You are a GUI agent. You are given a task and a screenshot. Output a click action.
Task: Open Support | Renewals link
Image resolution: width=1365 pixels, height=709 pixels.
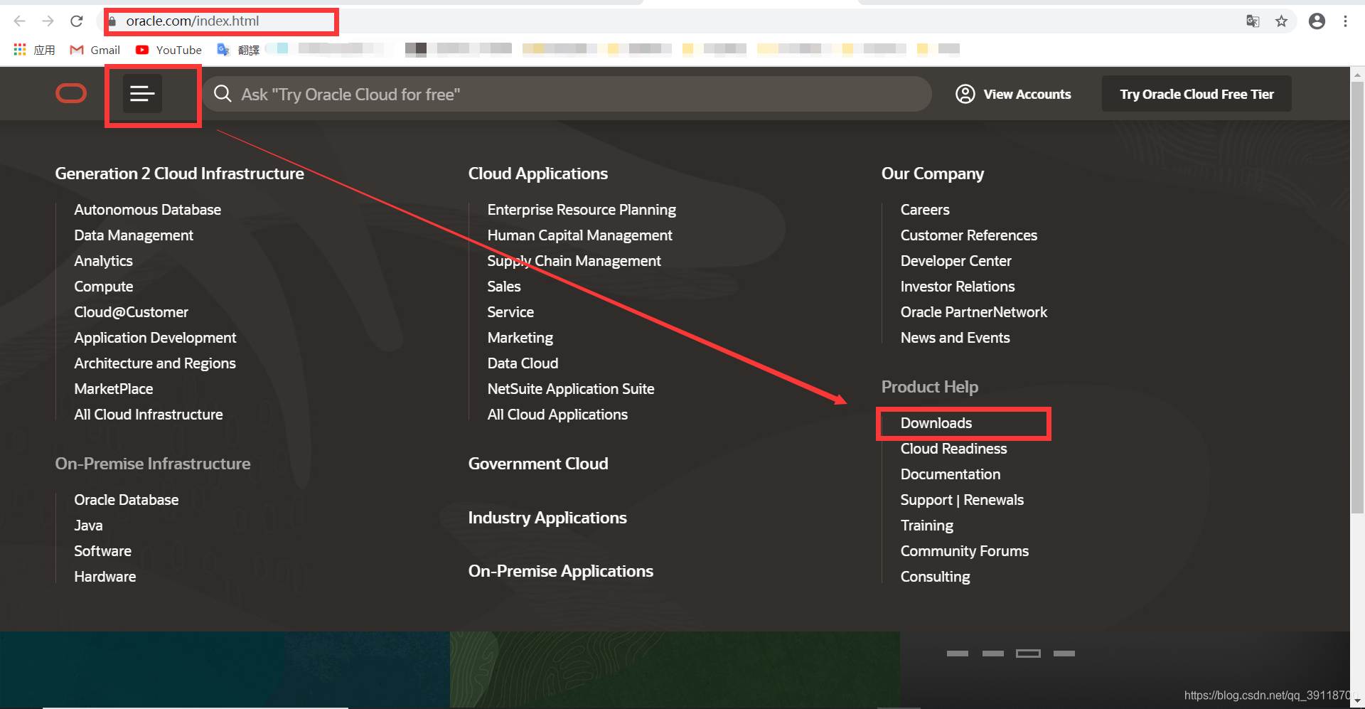[962, 500]
